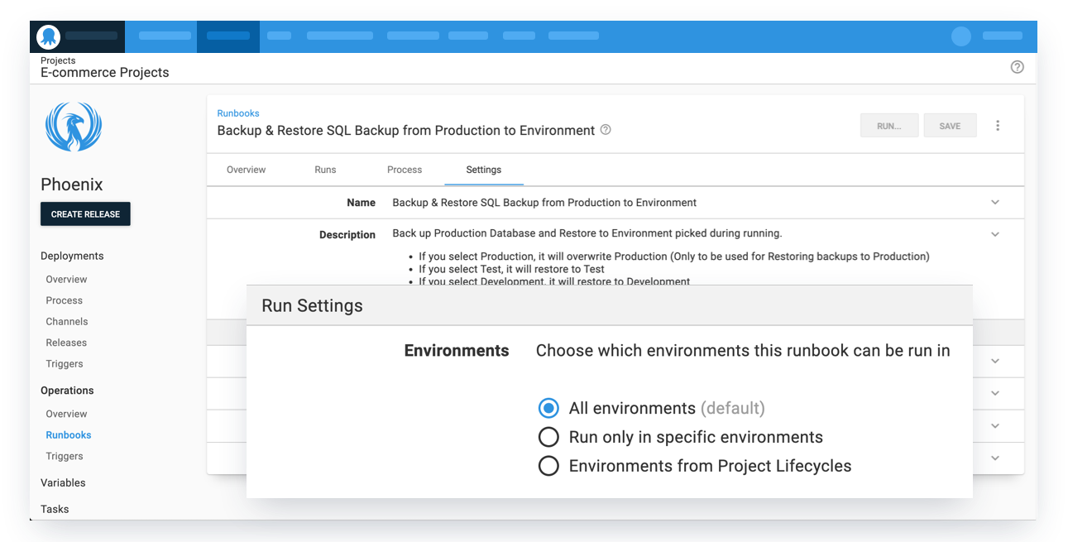This screenshot has width=1068, height=542.
Task: Follow the Runbooks breadcrumb link
Action: 238,113
